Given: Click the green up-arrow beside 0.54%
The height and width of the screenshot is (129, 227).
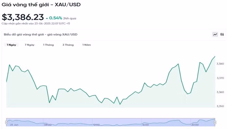Looking at the screenshot, I should tap(47, 18).
